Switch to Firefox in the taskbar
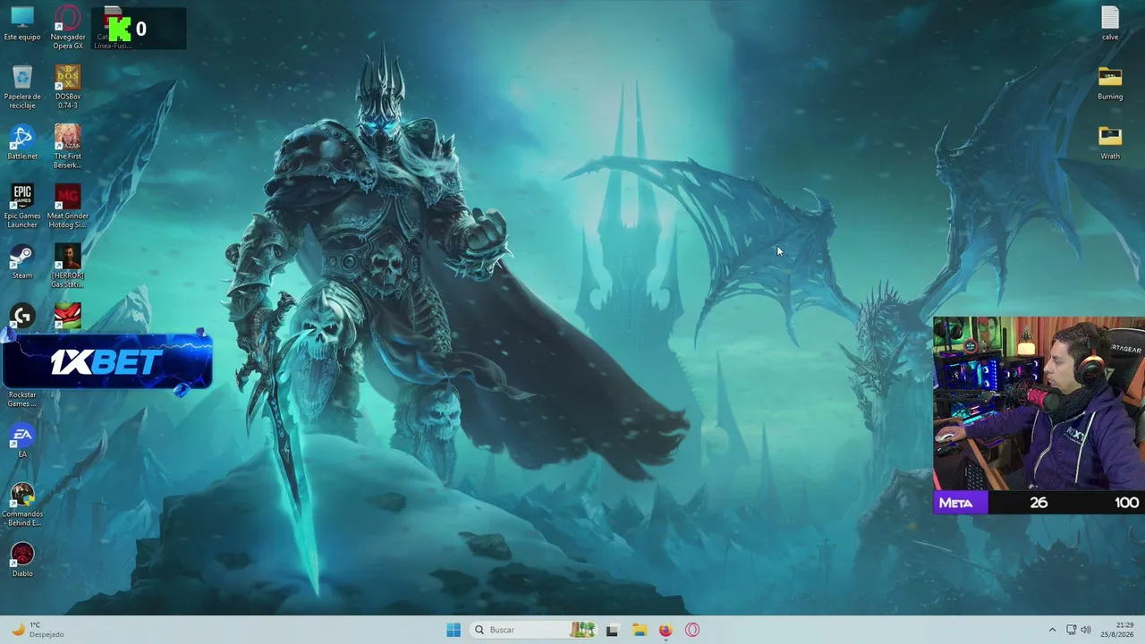Screen dimensions: 1145x644 666,630
